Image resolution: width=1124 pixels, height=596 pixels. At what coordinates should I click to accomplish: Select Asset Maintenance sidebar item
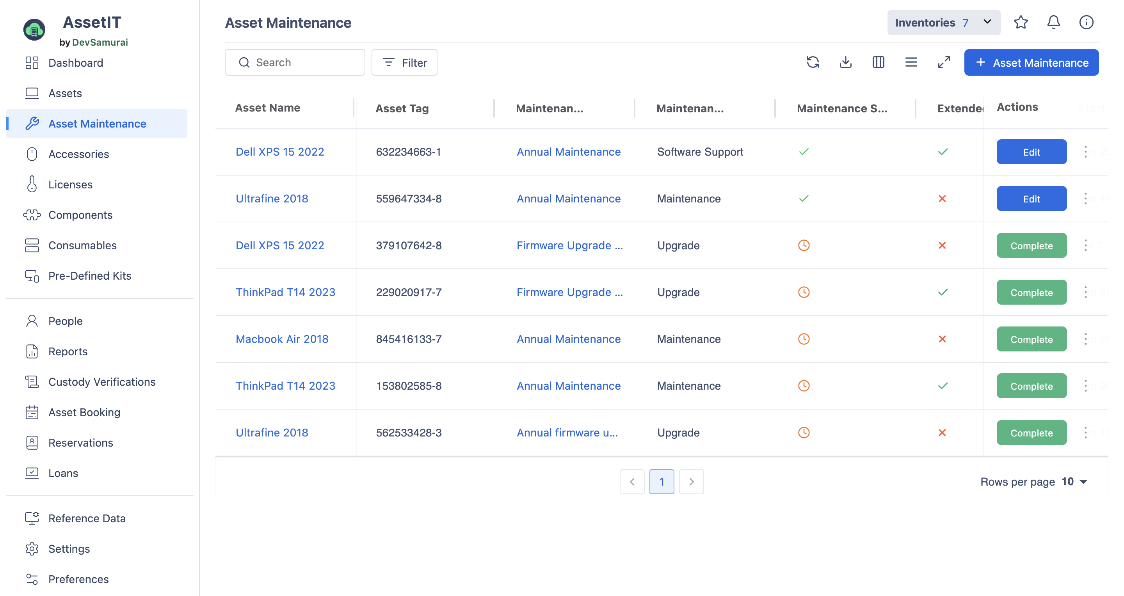97,124
